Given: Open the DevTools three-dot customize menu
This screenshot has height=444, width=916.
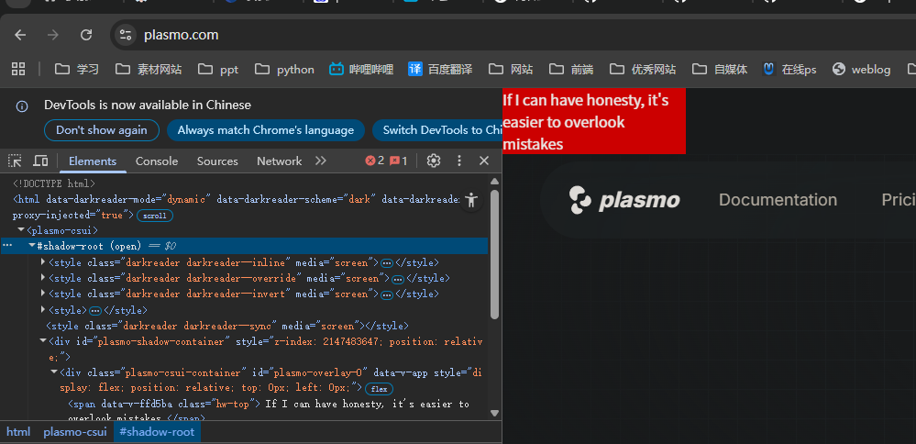Looking at the screenshot, I should [x=459, y=161].
